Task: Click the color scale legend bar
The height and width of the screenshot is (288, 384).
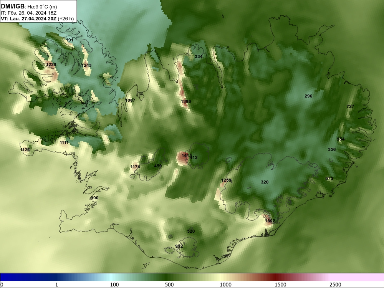Action: click(x=192, y=277)
